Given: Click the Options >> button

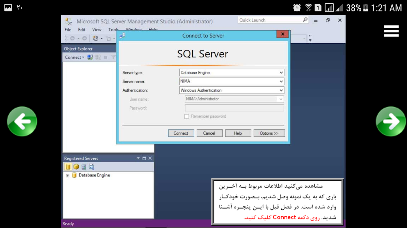Looking at the screenshot, I should point(269,133).
